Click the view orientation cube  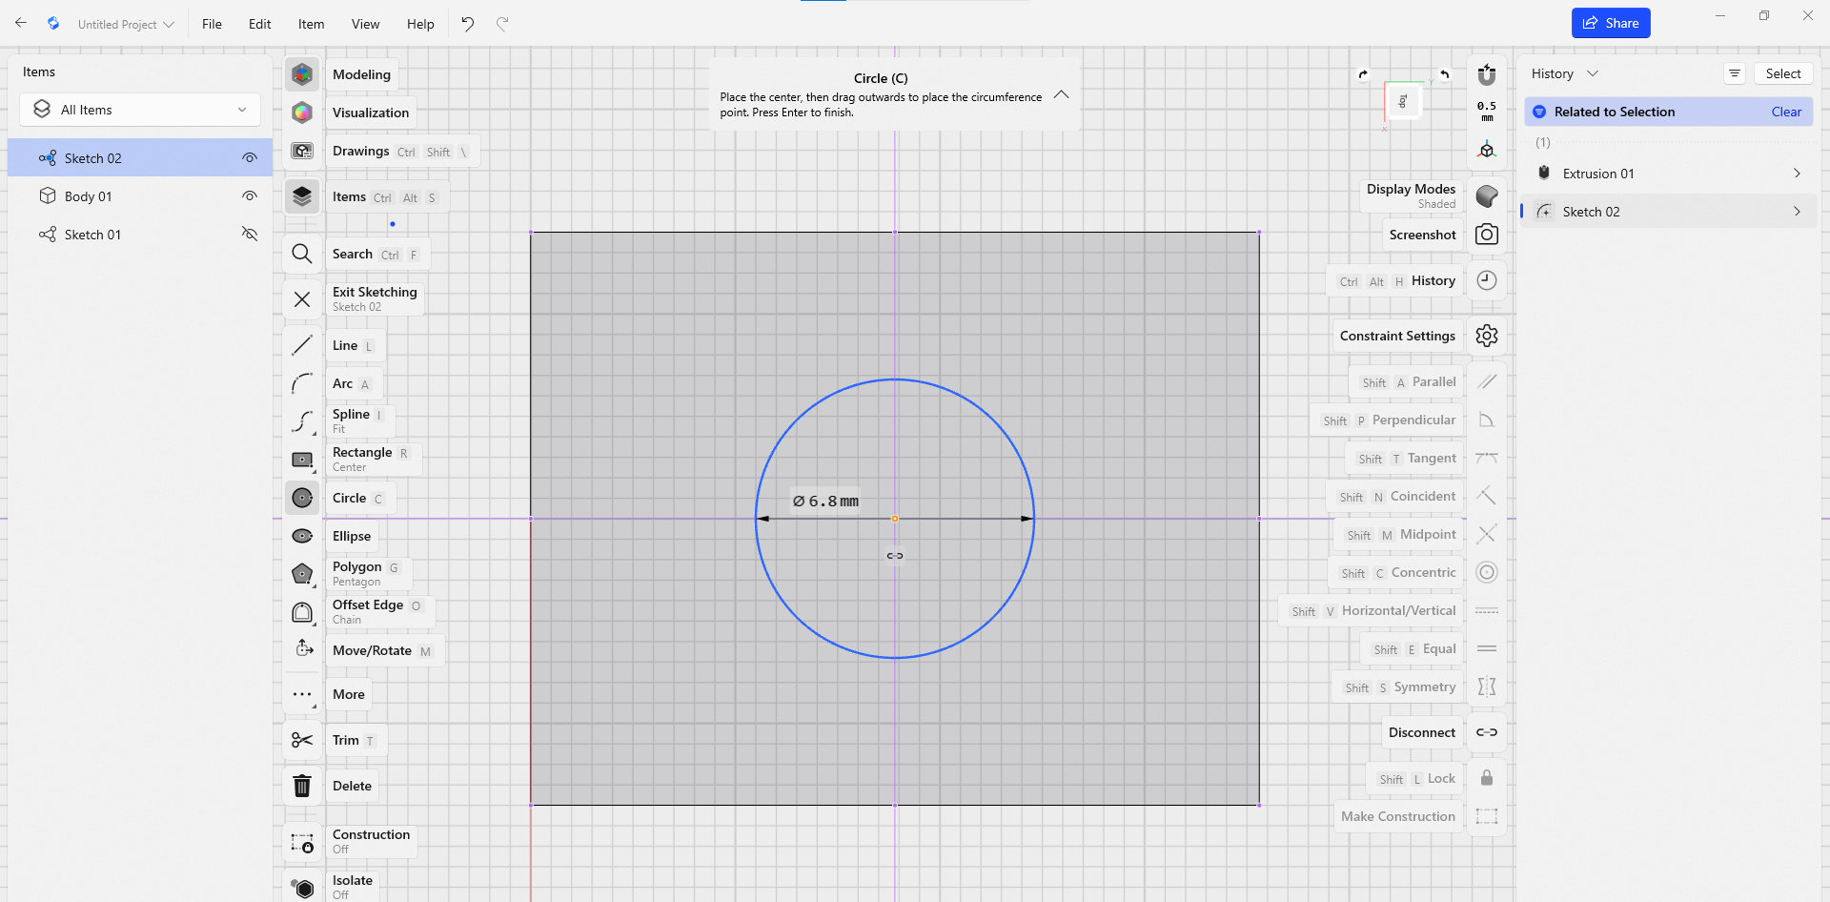point(1403,101)
